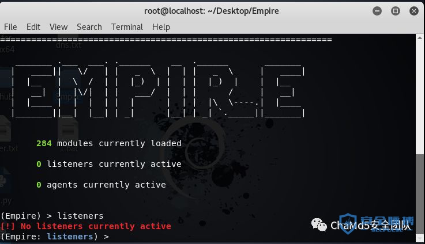Click the red 'No listeners currently active' message
This screenshot has width=425, height=244.
coord(86,226)
